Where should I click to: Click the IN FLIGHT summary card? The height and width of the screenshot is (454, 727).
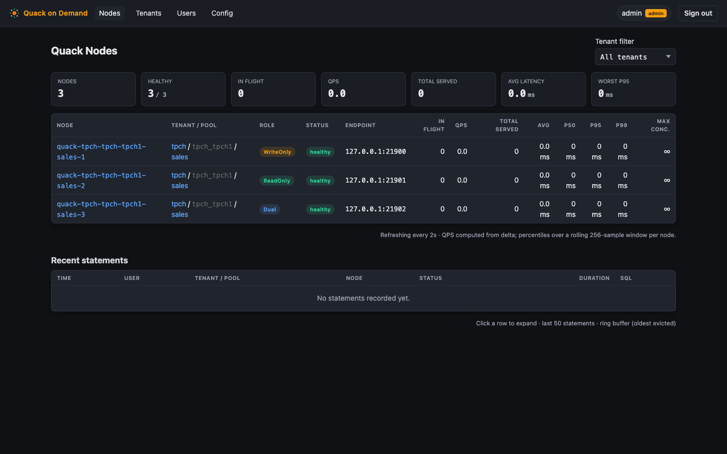(273, 89)
